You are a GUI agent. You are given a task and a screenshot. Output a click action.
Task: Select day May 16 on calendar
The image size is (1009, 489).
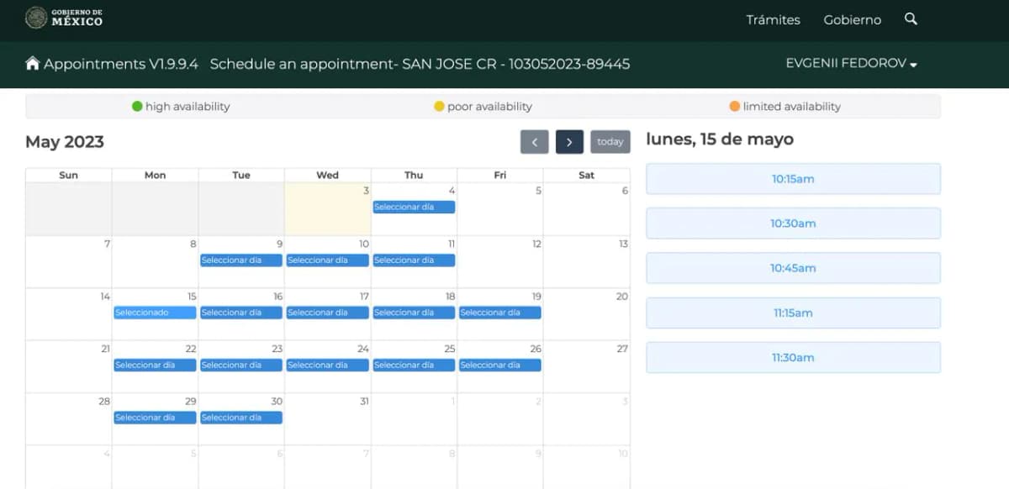[241, 313]
